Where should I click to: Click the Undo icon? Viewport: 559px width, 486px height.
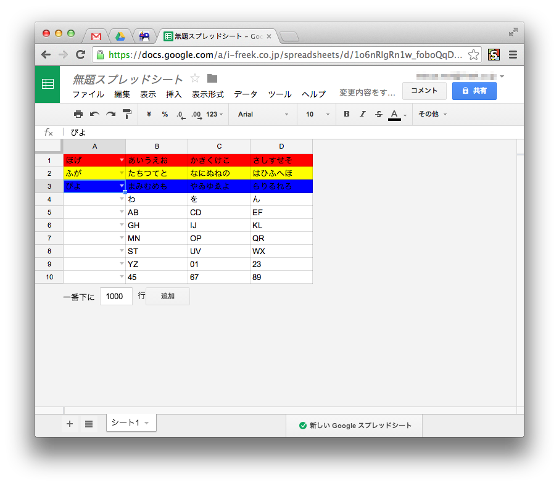(x=94, y=114)
